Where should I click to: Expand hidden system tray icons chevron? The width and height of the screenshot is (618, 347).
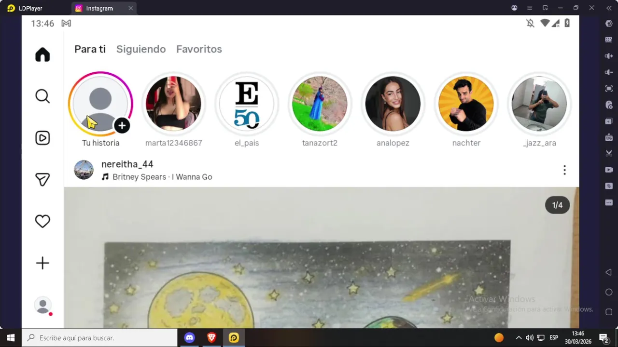[x=519, y=338]
